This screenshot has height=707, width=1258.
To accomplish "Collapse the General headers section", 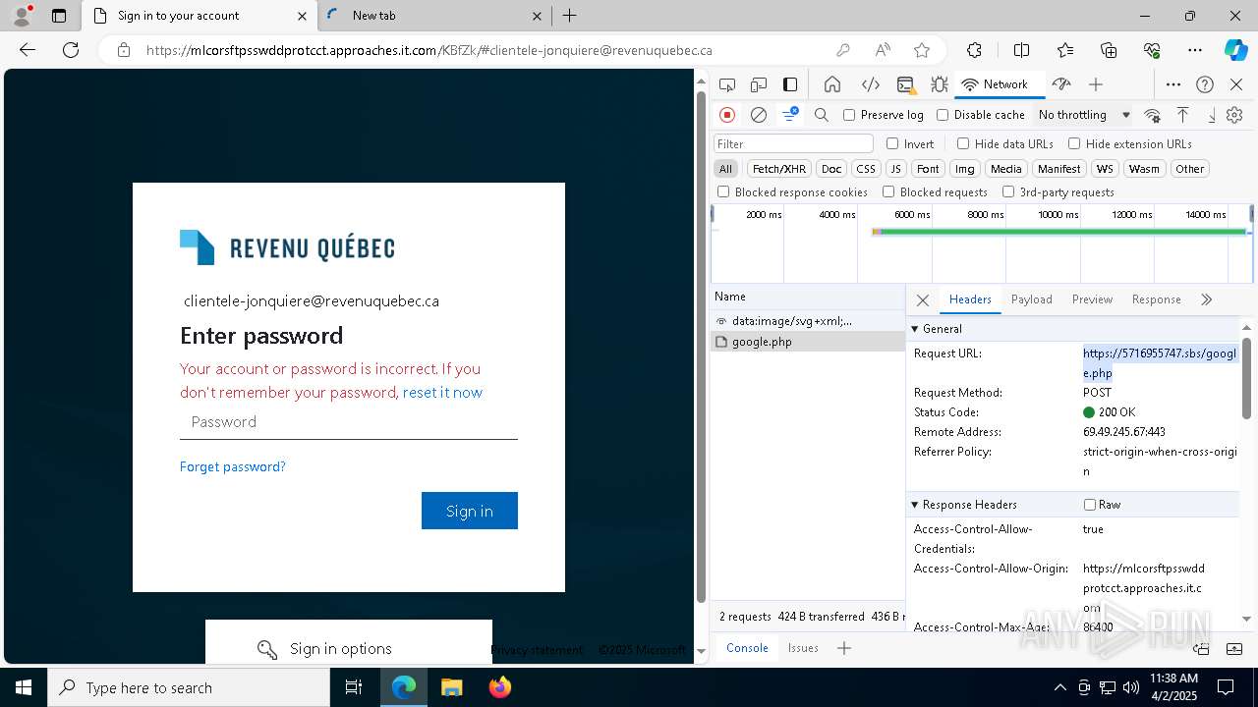I will 915,329.
